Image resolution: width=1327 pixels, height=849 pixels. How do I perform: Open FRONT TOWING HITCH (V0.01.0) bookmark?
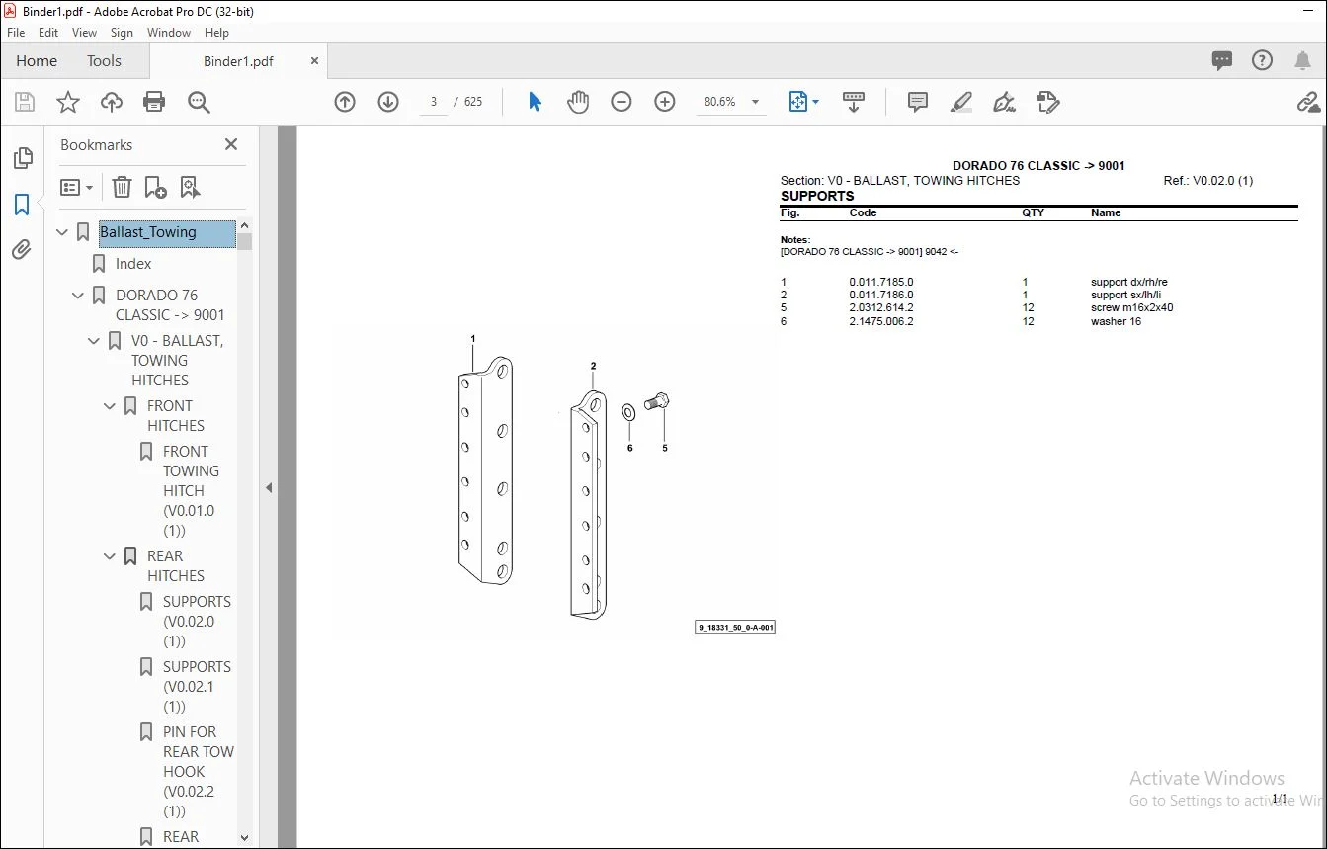[191, 491]
